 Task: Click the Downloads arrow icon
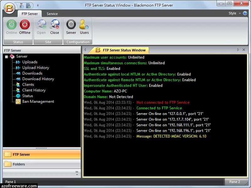18,73
